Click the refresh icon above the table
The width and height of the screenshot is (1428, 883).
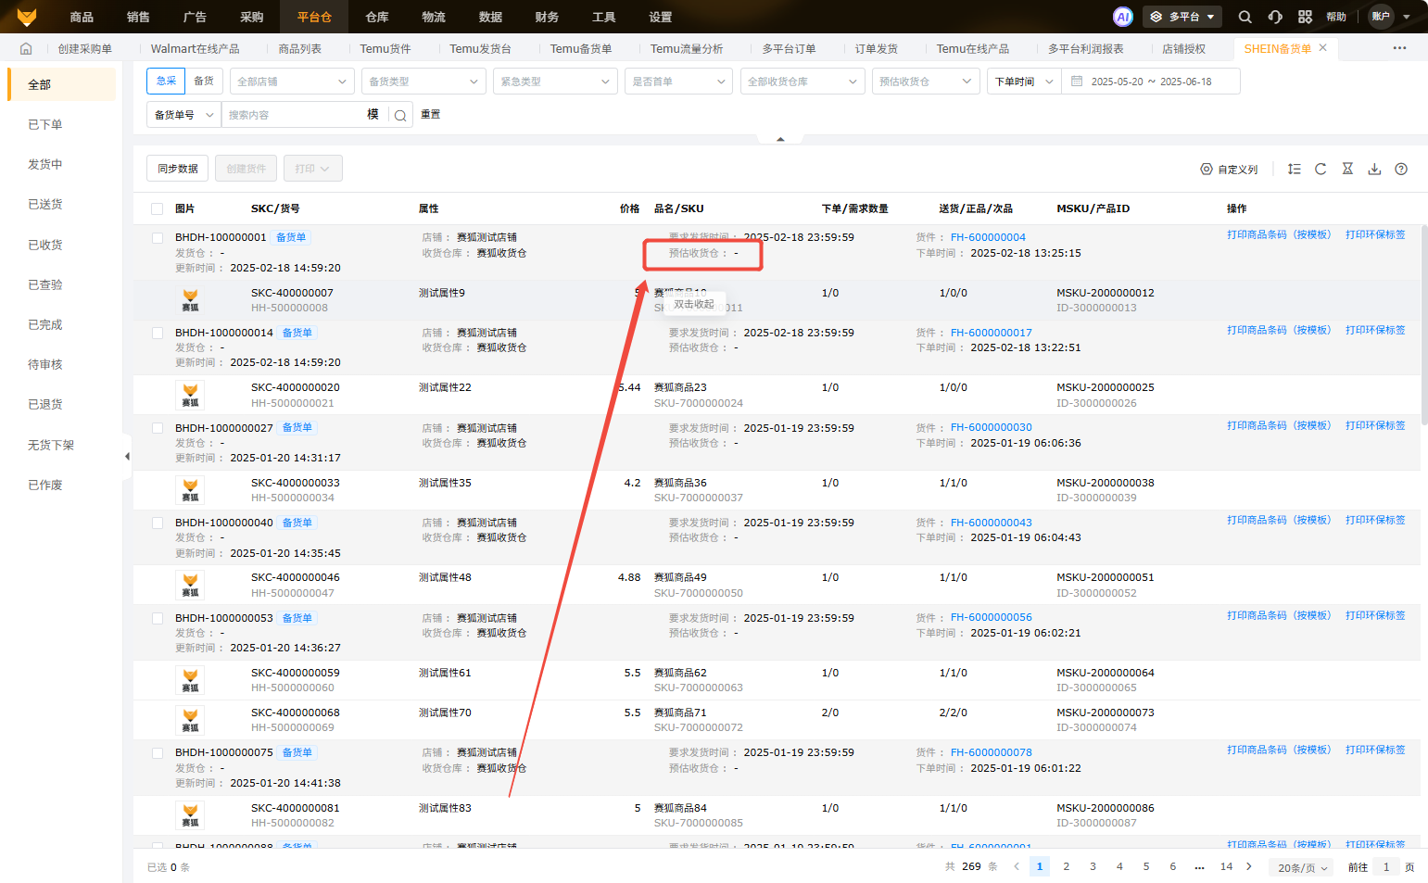point(1321,169)
